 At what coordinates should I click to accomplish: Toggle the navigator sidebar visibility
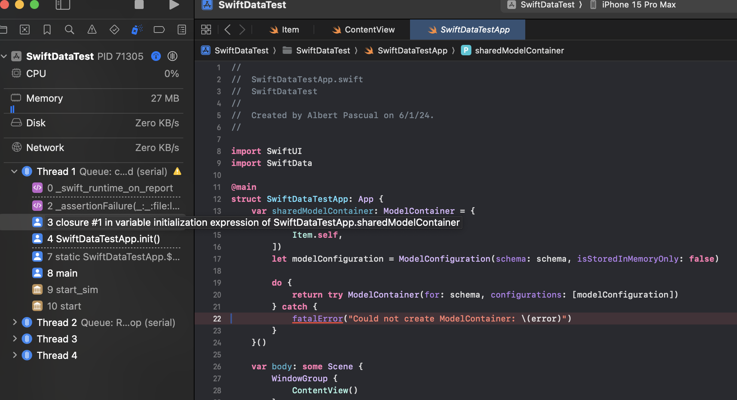pyautogui.click(x=62, y=4)
